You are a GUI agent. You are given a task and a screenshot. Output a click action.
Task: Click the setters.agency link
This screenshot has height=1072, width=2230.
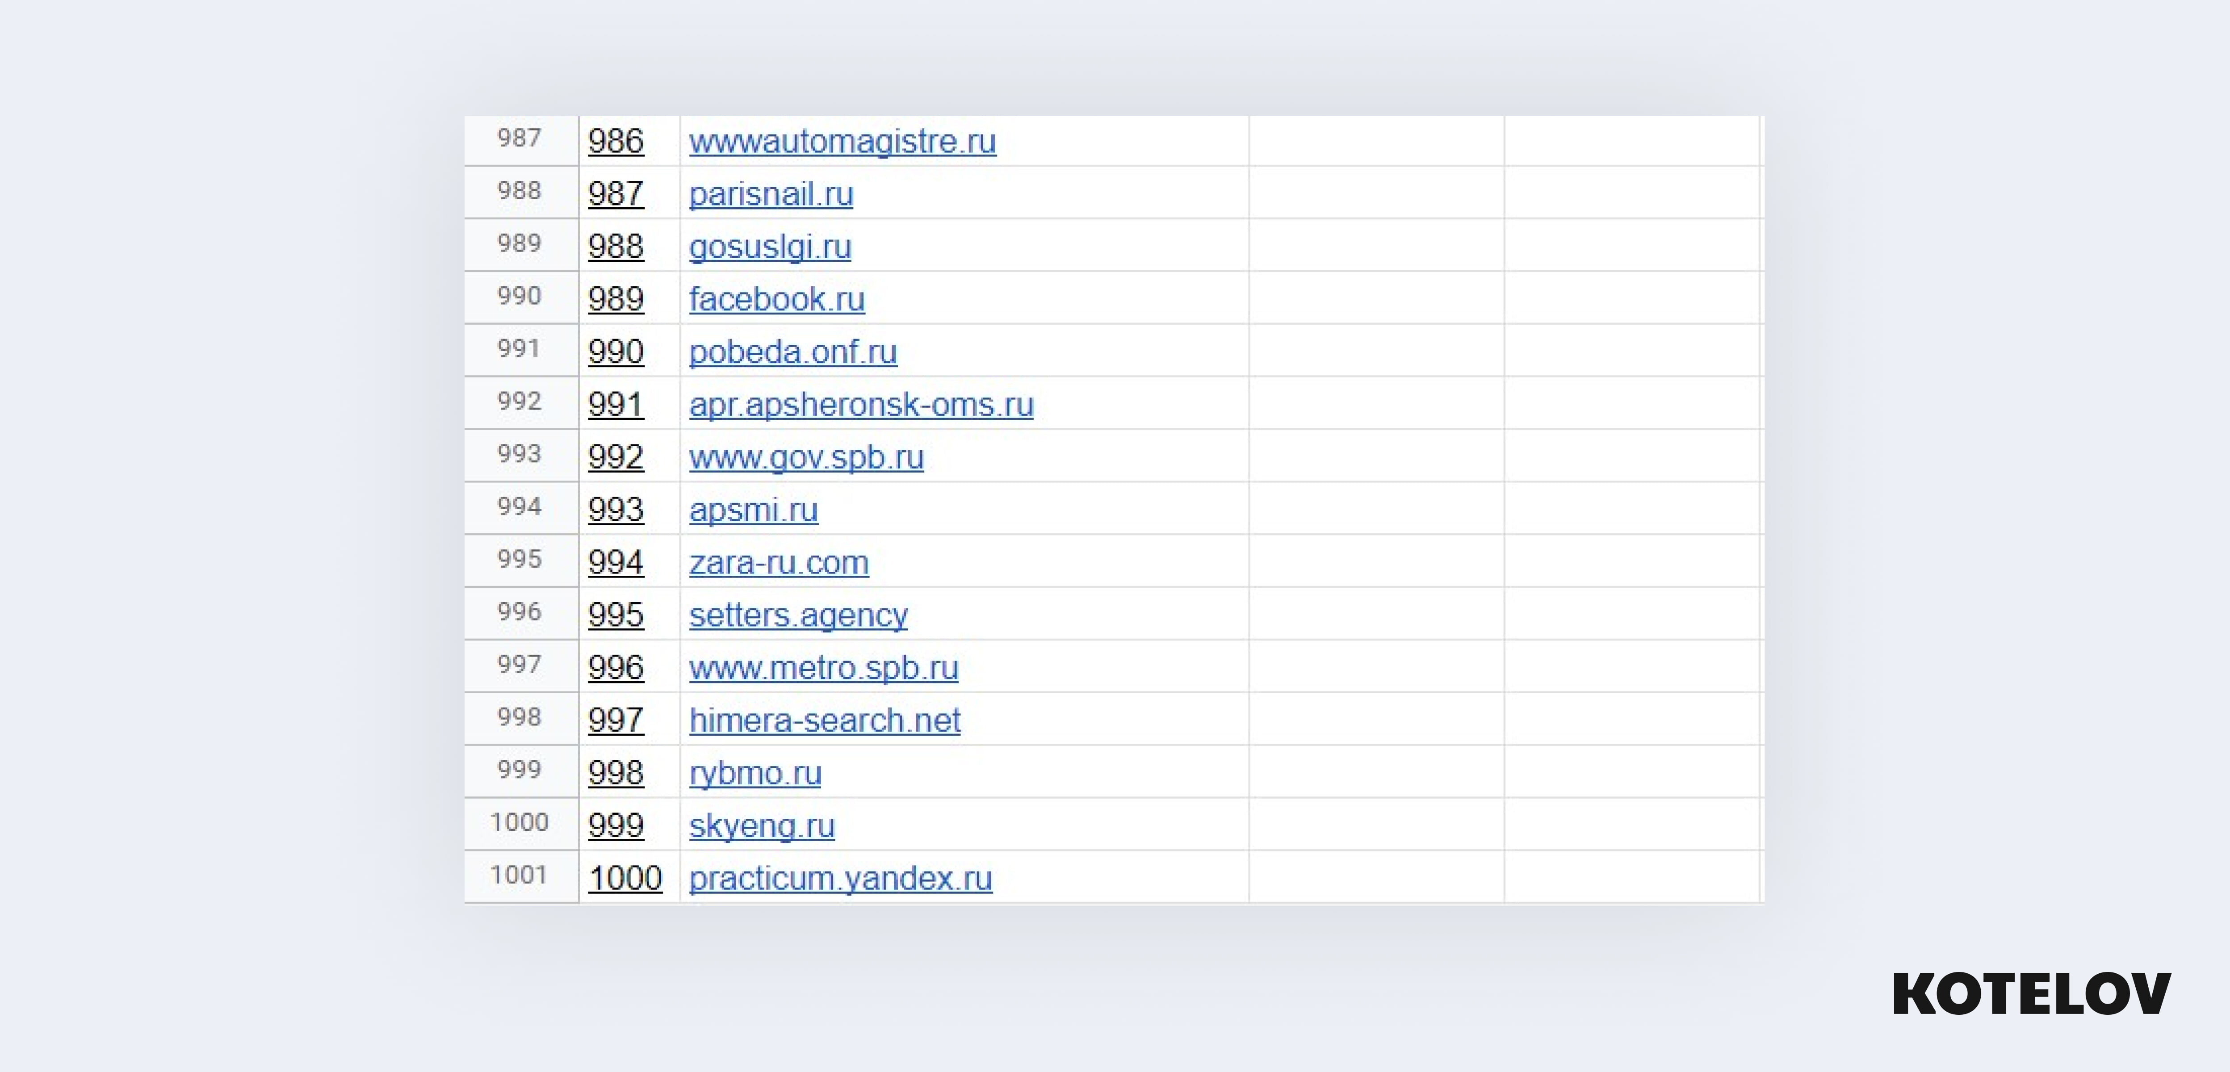click(x=798, y=615)
